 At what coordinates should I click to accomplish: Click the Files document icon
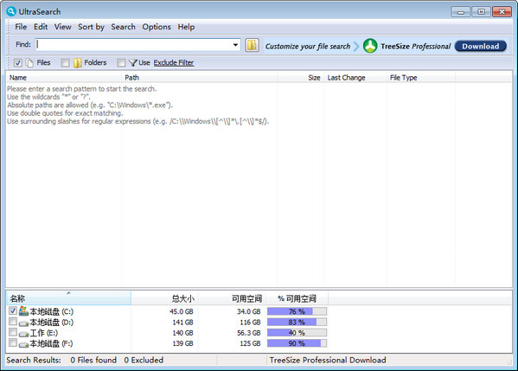click(x=29, y=63)
